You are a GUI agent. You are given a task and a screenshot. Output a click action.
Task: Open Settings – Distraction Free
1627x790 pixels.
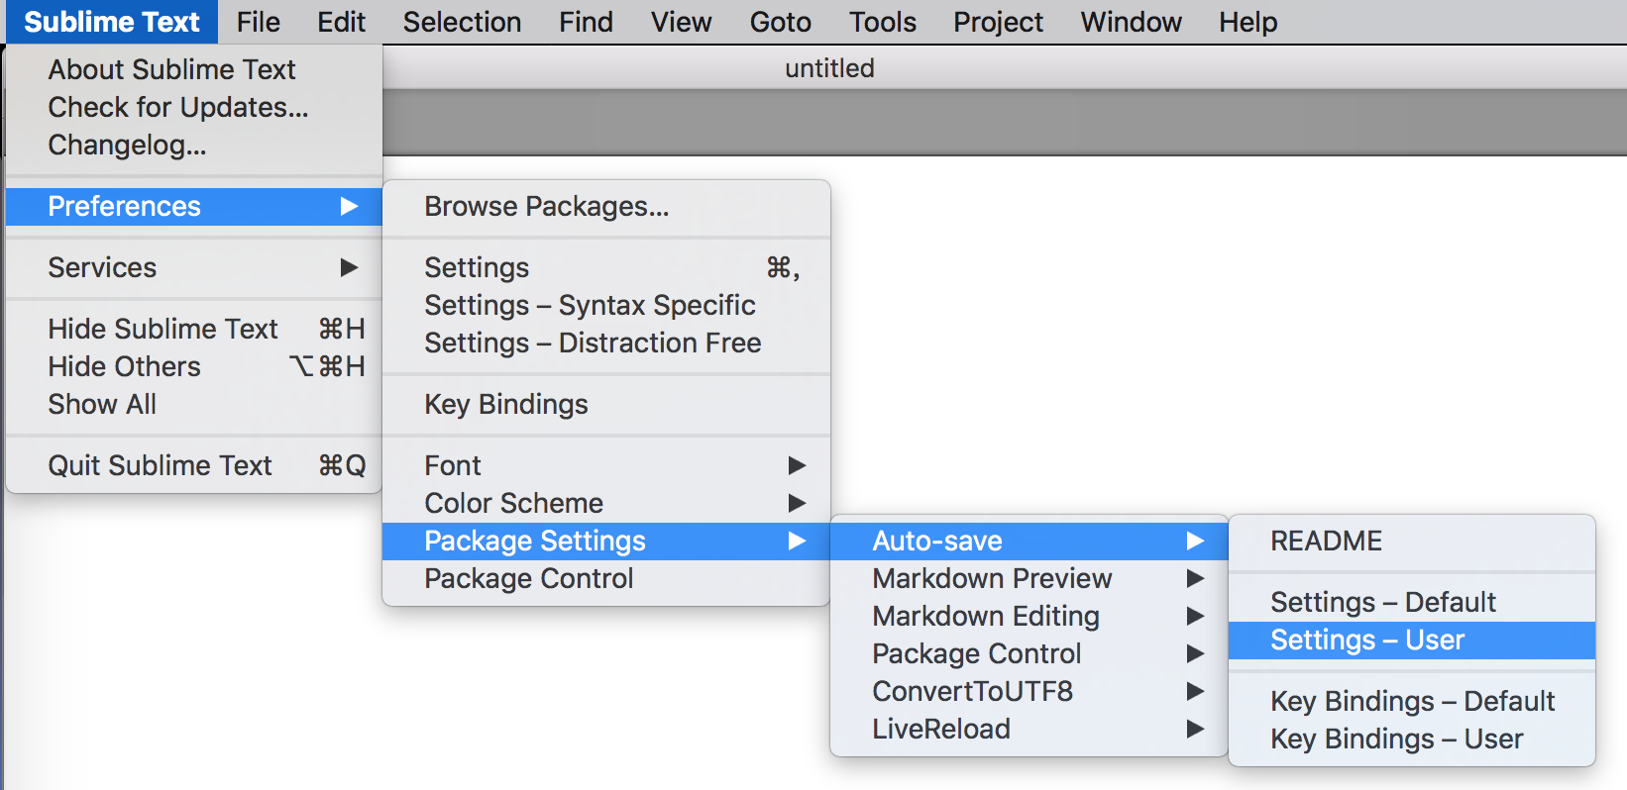click(x=593, y=343)
